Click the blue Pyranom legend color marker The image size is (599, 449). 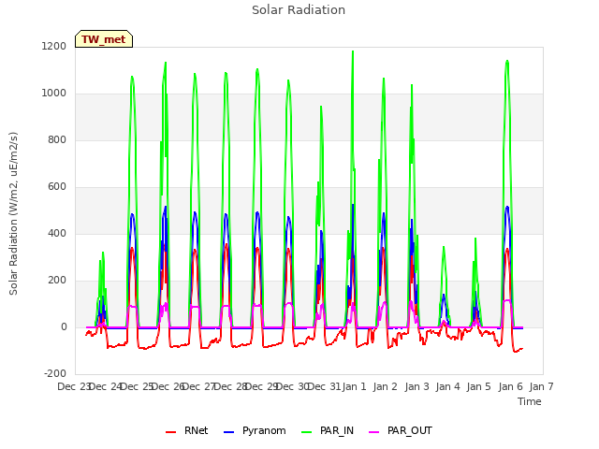[x=228, y=432]
